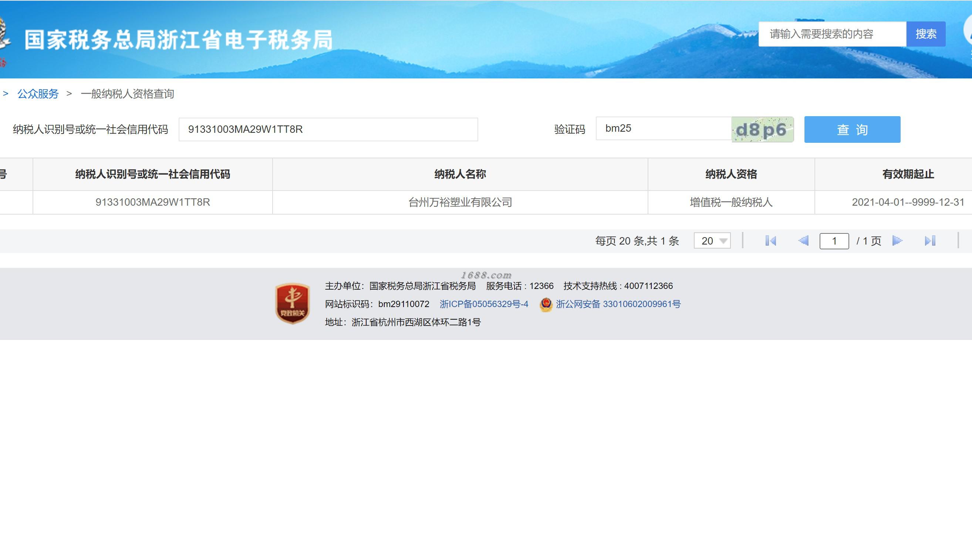
Task: Click the red party emblem badge
Action: pyautogui.click(x=293, y=304)
